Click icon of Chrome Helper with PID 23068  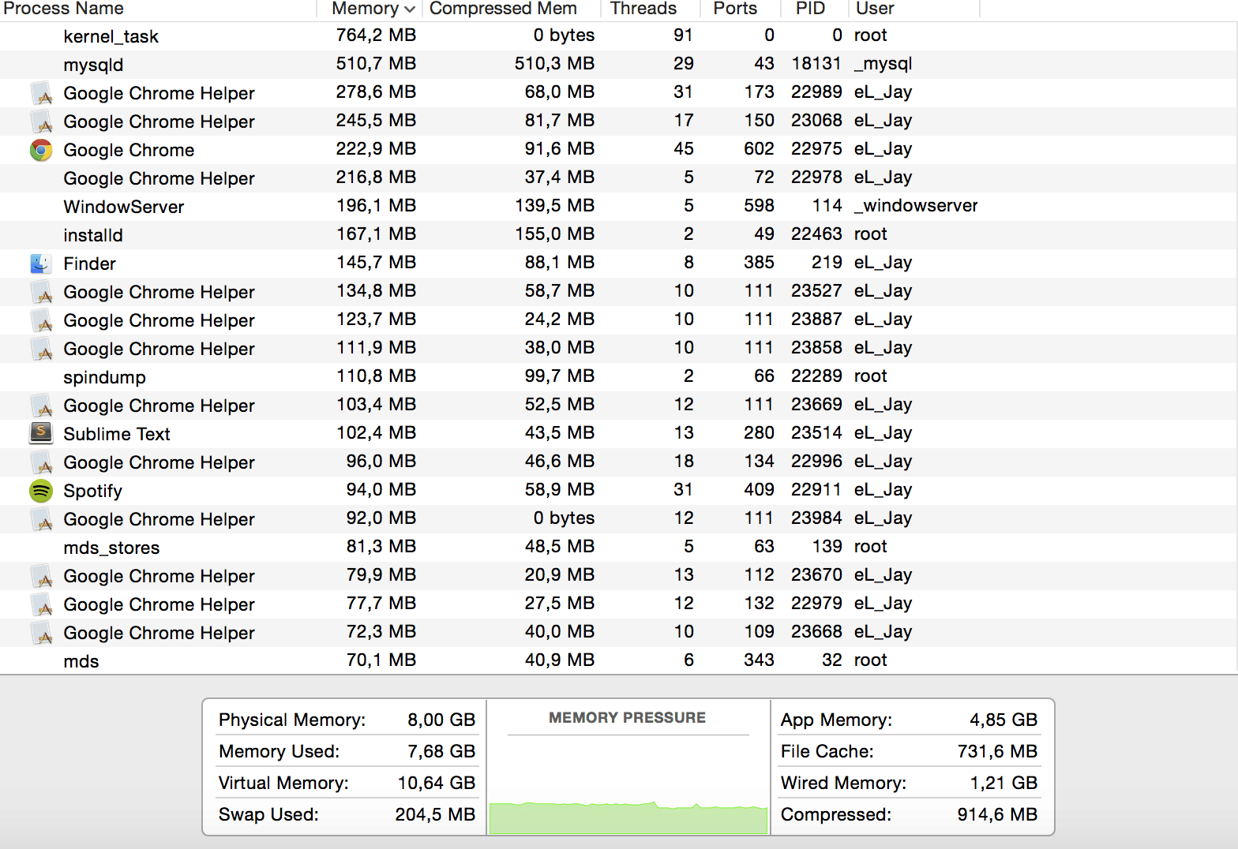(x=41, y=122)
